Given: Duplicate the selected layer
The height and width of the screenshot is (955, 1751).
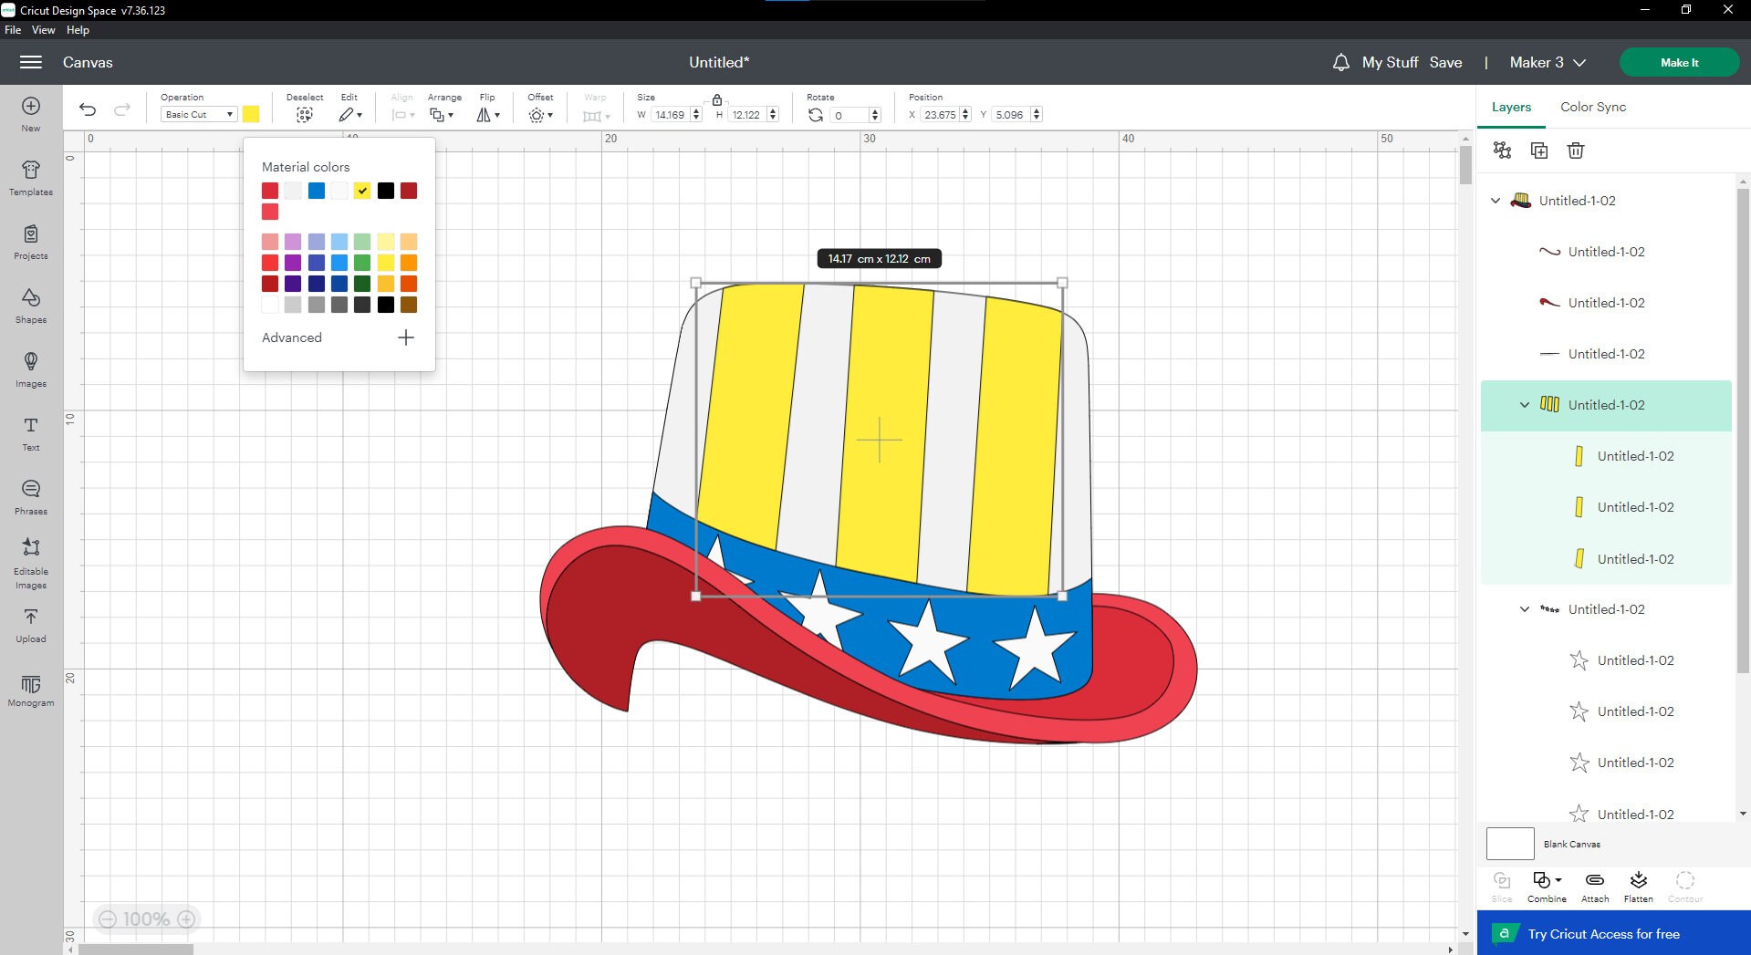Looking at the screenshot, I should tap(1539, 151).
